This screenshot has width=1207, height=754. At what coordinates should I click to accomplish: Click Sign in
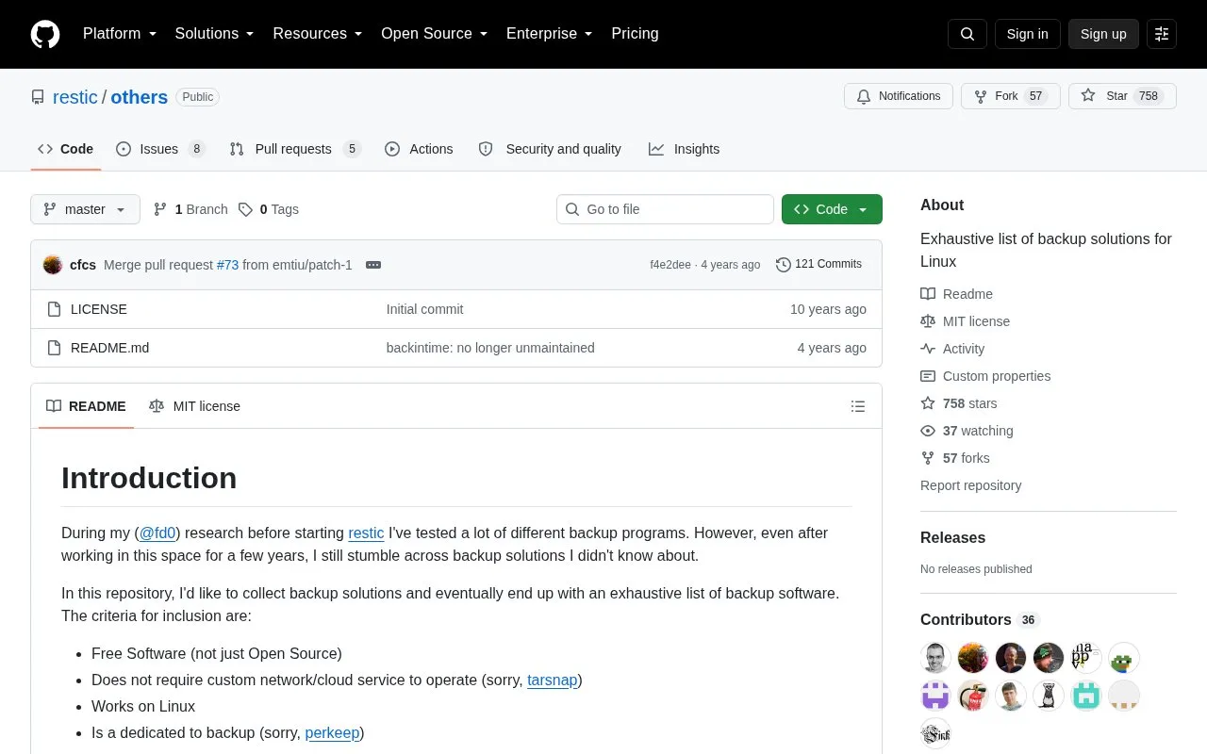click(1027, 34)
